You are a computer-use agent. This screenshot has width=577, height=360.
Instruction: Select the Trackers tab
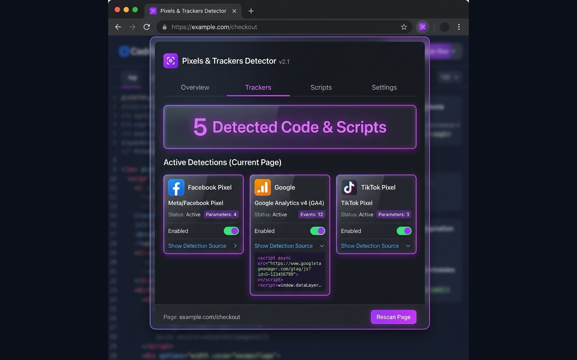[258, 87]
